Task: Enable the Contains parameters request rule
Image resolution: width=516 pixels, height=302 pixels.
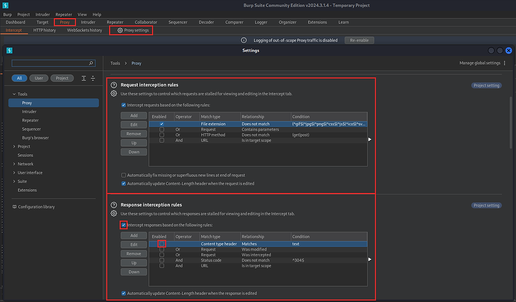Action: 162,129
